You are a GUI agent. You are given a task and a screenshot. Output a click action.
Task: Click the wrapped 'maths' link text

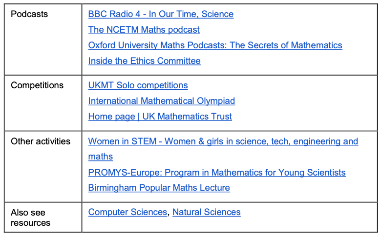pos(100,157)
